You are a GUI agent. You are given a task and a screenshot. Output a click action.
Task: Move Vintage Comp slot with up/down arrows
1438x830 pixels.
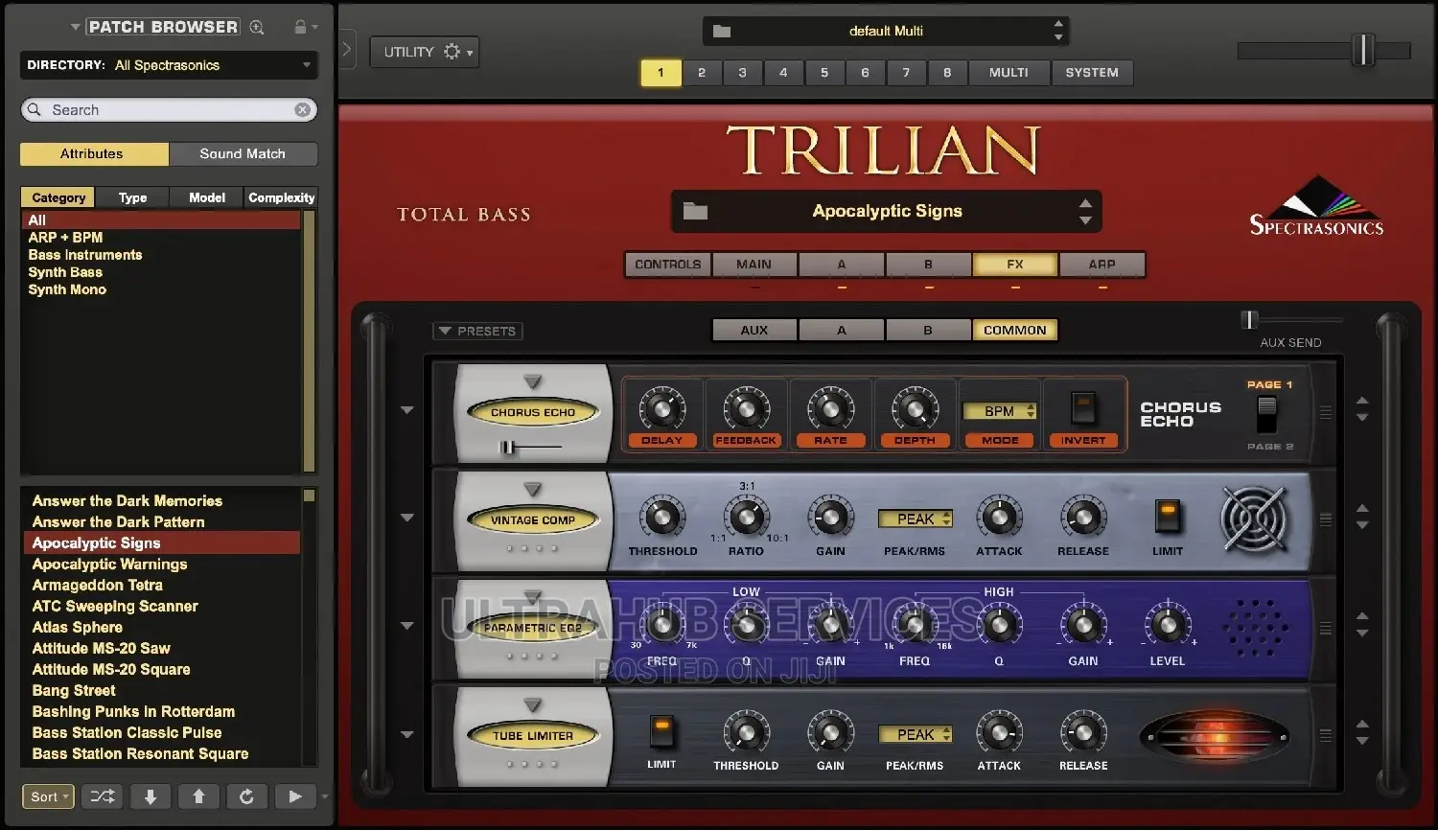(1362, 518)
